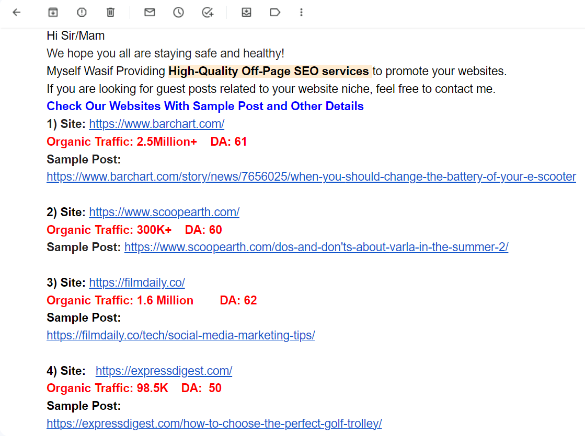Open the scoopearth.com site link
Viewport: 585px width, 436px height.
point(164,211)
